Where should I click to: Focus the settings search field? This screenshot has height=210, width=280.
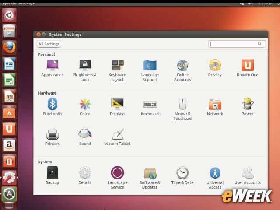click(x=237, y=44)
